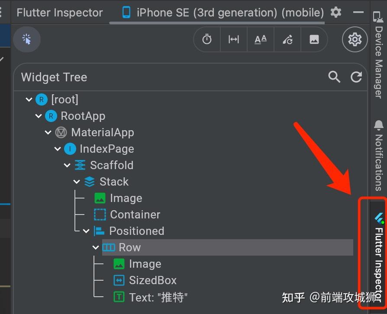Collapse the Positioned widget node

click(x=86, y=231)
